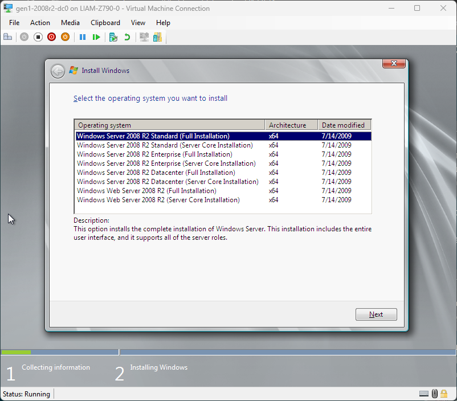Viewport: 457px width, 401px height.
Task: Open the View menu
Action: click(x=138, y=23)
